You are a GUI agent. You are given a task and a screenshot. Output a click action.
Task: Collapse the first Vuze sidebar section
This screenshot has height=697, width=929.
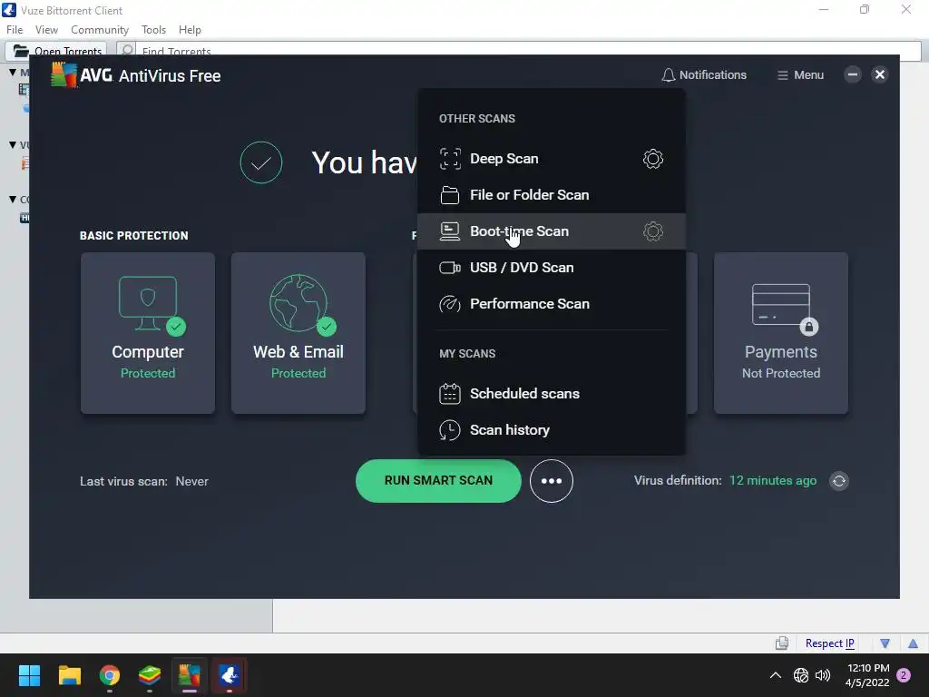point(13,73)
